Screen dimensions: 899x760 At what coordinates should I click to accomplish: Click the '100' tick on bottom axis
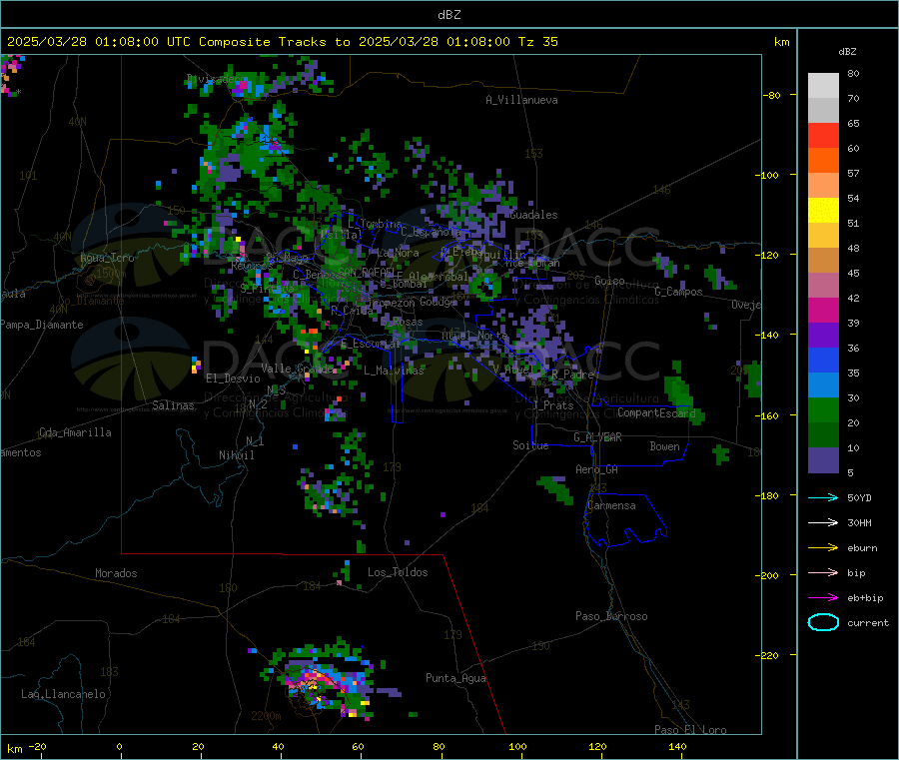[517, 746]
